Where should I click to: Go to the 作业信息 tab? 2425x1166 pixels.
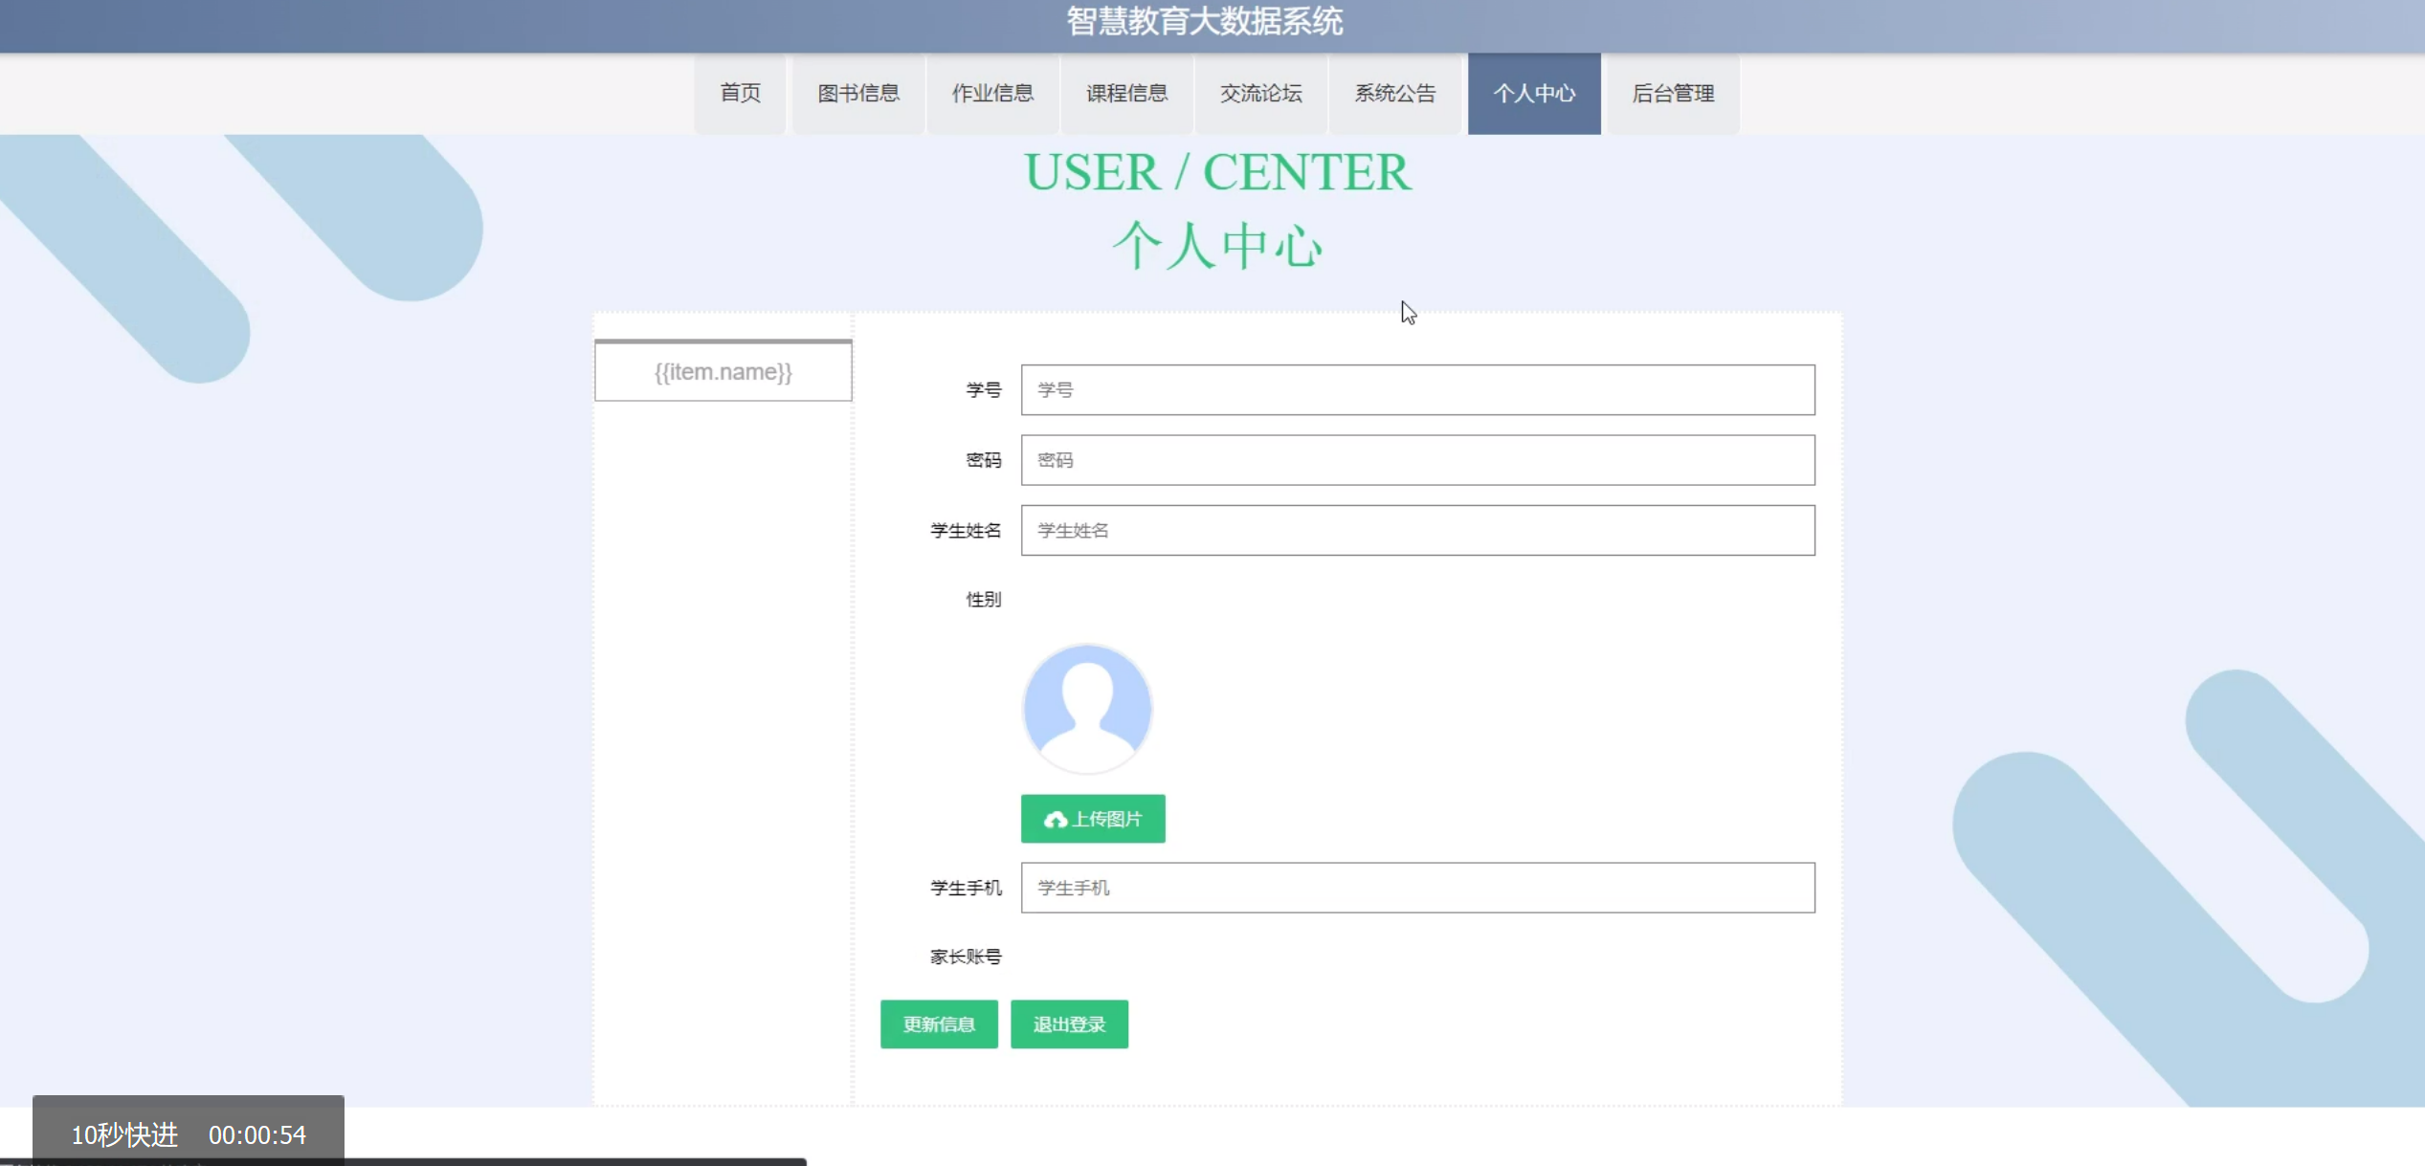(x=991, y=93)
